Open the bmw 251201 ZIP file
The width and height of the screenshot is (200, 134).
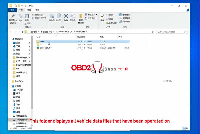(46, 48)
